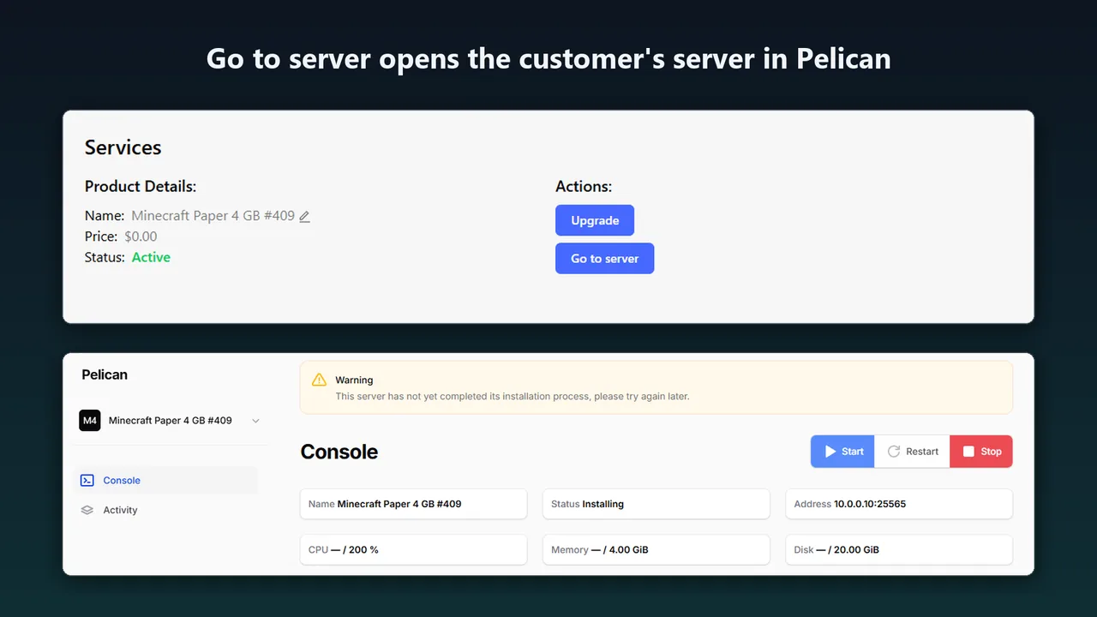1097x617 pixels.
Task: Click the Memory 4.00 GiB card
Action: [x=656, y=549]
